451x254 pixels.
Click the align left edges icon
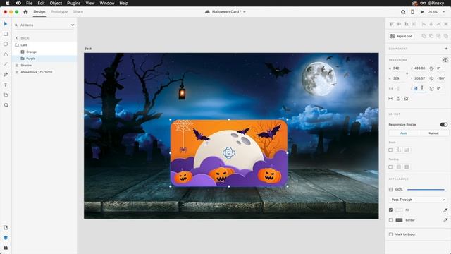424,24
